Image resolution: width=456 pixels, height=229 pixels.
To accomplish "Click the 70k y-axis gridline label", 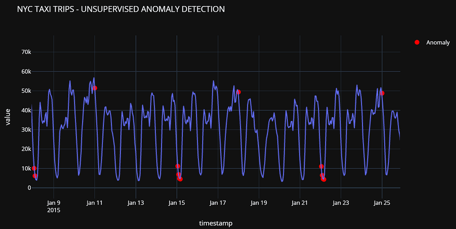I will click(x=25, y=52).
